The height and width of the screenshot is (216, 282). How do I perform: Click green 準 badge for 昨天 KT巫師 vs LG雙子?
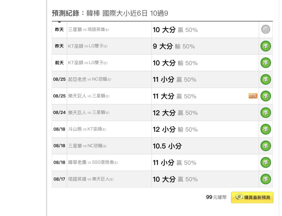pyautogui.click(x=266, y=46)
